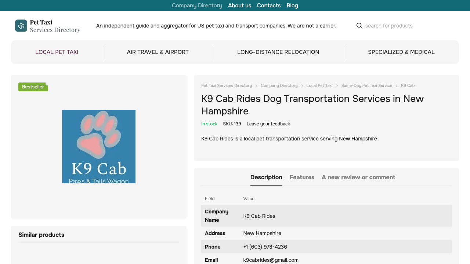
Task: Click the search magnifier icon
Action: point(359,26)
